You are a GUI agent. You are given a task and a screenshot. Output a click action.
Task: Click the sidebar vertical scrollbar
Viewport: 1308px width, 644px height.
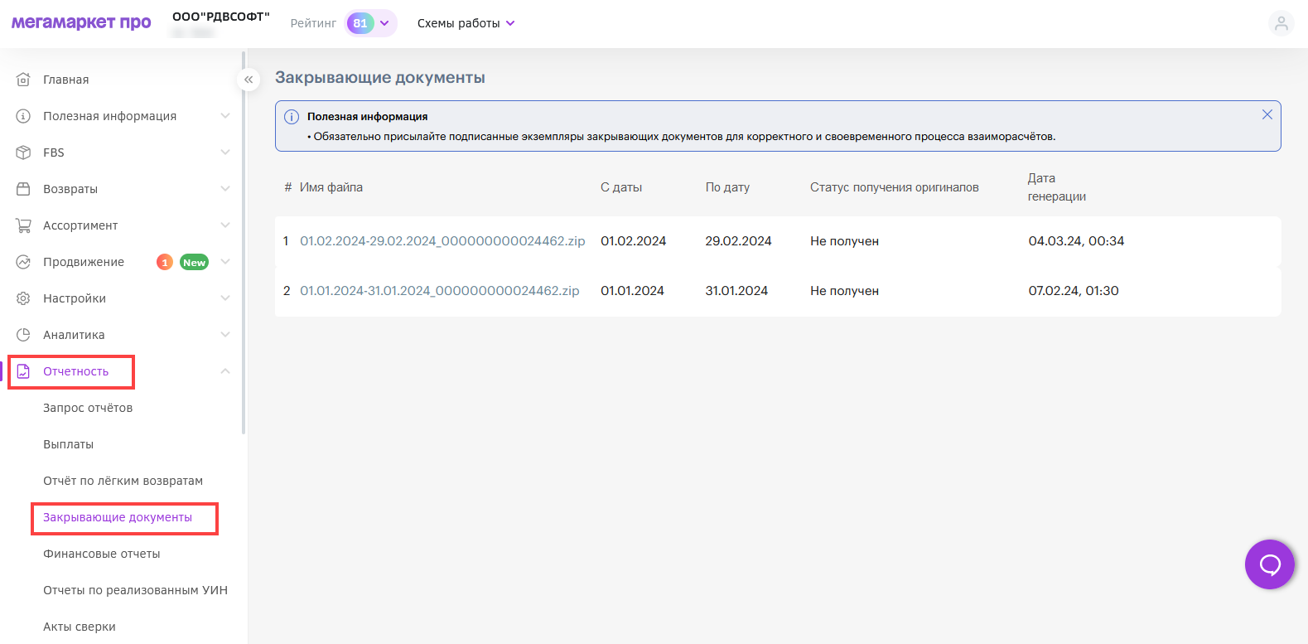click(244, 242)
